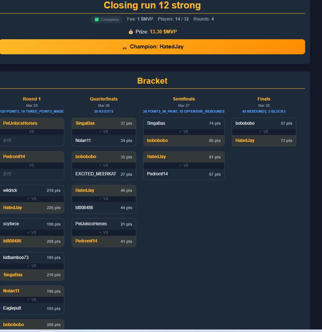Click the Bracket section heading
This screenshot has width=322, height=332.
(x=152, y=81)
